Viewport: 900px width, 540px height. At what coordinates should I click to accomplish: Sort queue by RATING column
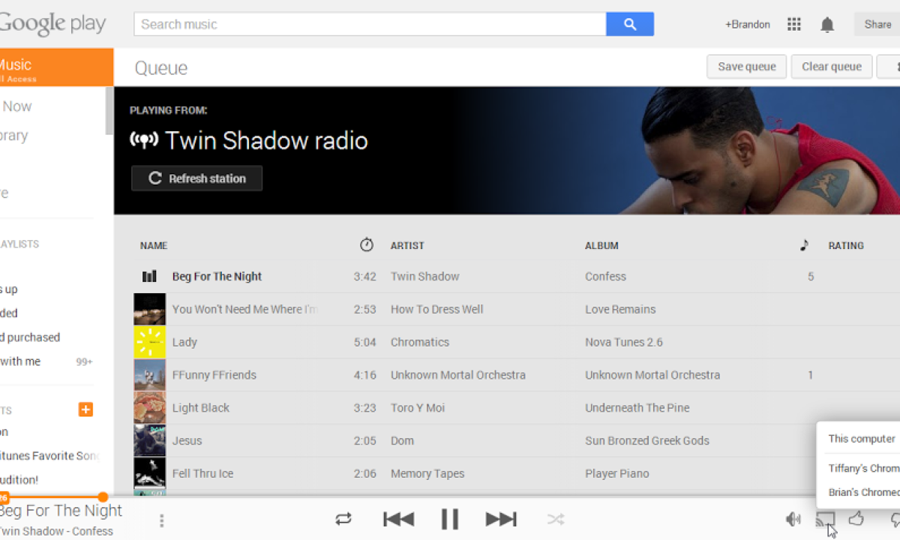[x=846, y=245]
